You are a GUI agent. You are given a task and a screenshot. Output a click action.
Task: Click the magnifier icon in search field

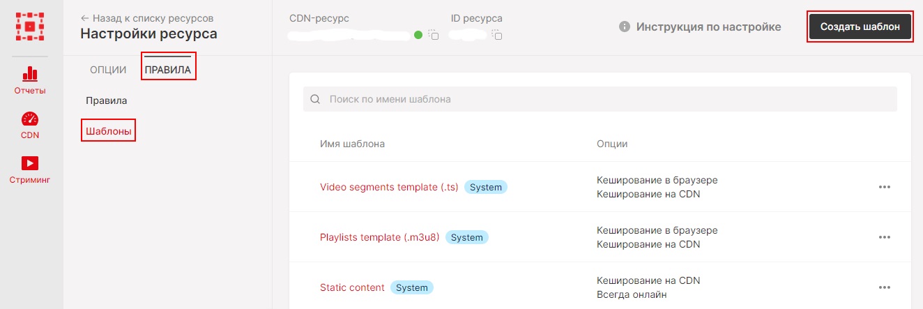[315, 99]
